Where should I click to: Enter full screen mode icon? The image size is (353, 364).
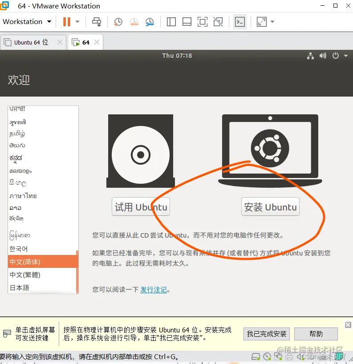203,22
